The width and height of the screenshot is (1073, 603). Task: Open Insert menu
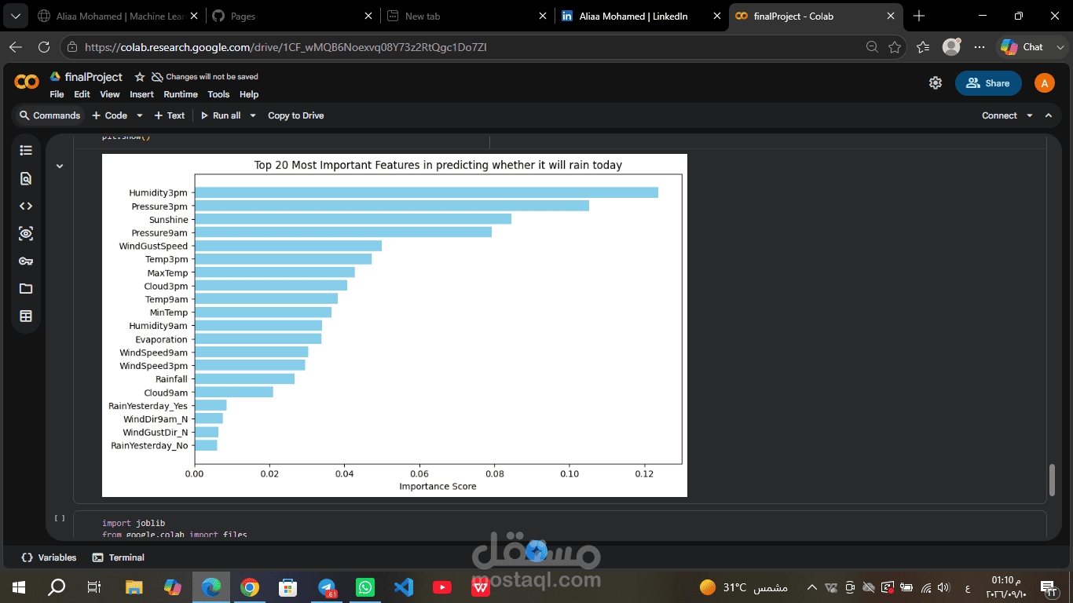141,94
